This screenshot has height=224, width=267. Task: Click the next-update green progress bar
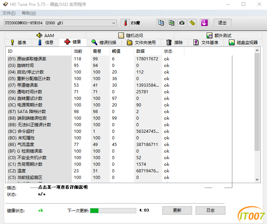coord(113,210)
